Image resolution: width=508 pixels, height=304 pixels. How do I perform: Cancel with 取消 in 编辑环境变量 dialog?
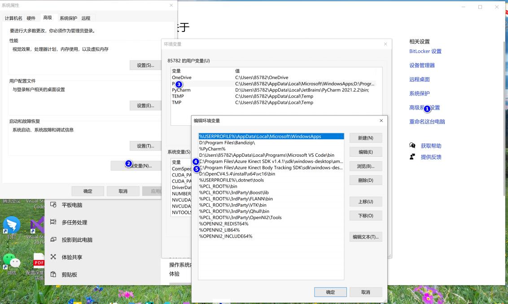coord(365,292)
